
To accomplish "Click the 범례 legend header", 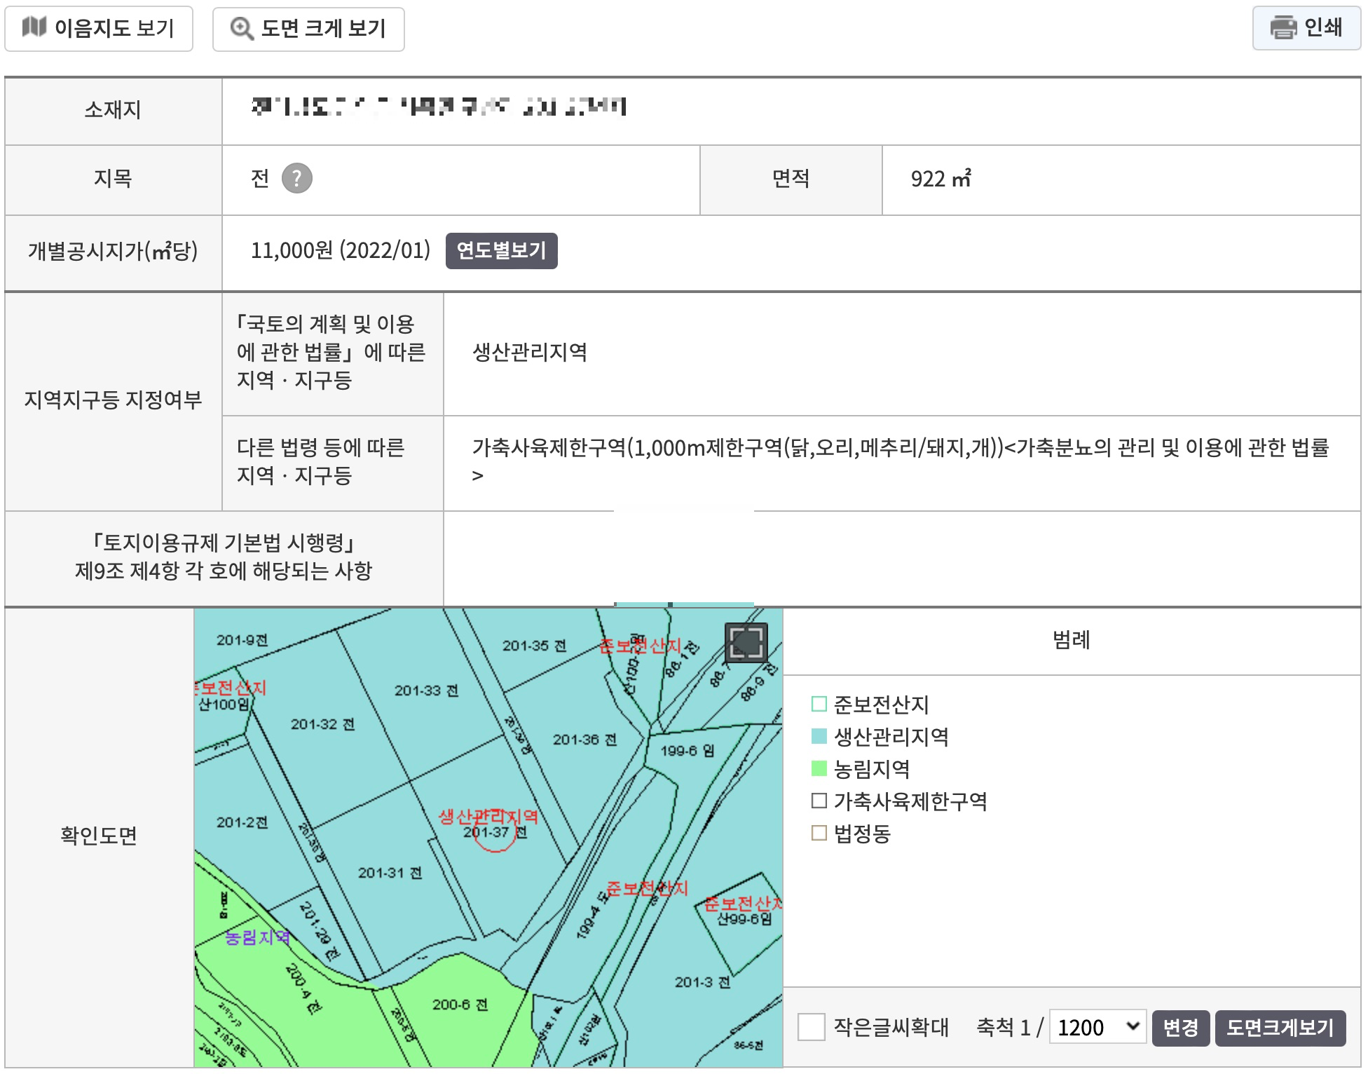I will (x=1071, y=640).
